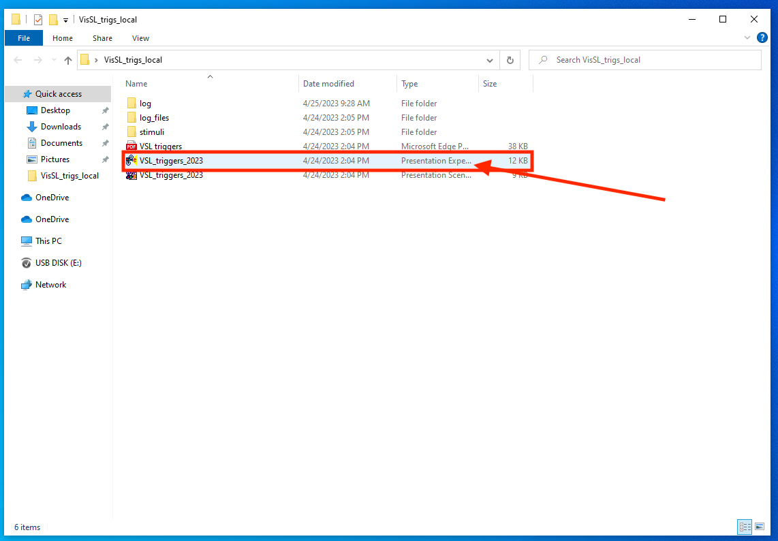The height and width of the screenshot is (541, 778).
Task: Select the stimuli folder
Action: 151,132
